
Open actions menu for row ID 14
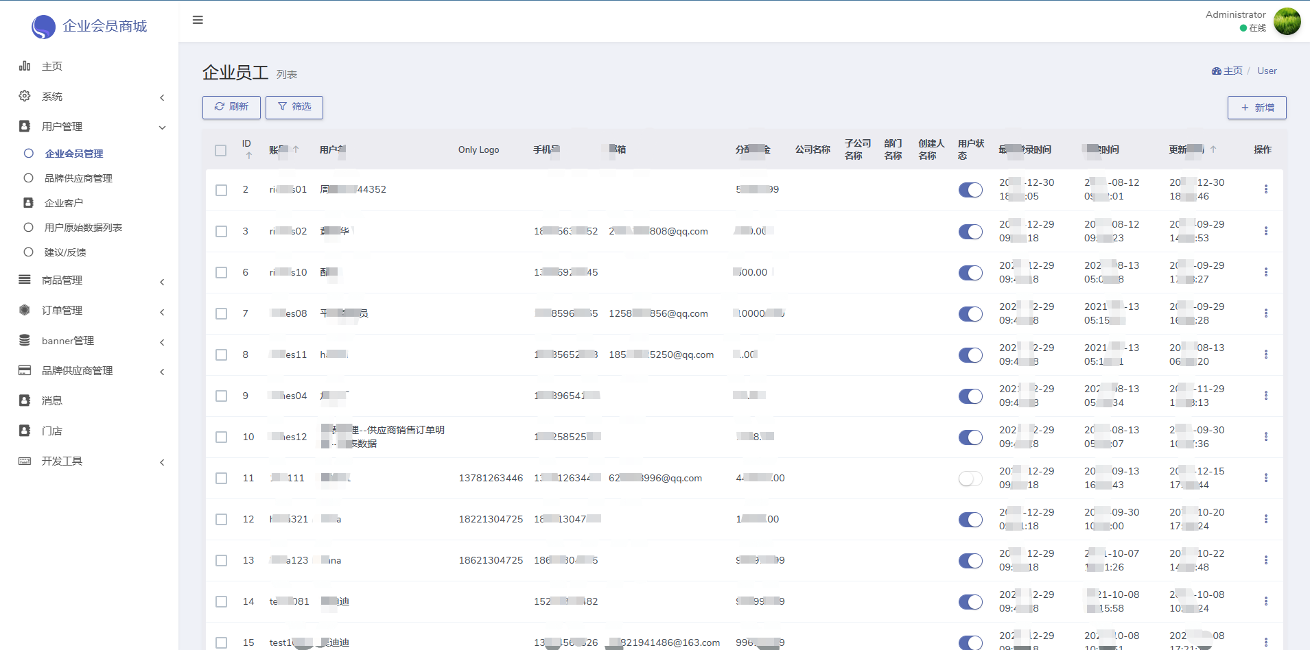(1265, 601)
